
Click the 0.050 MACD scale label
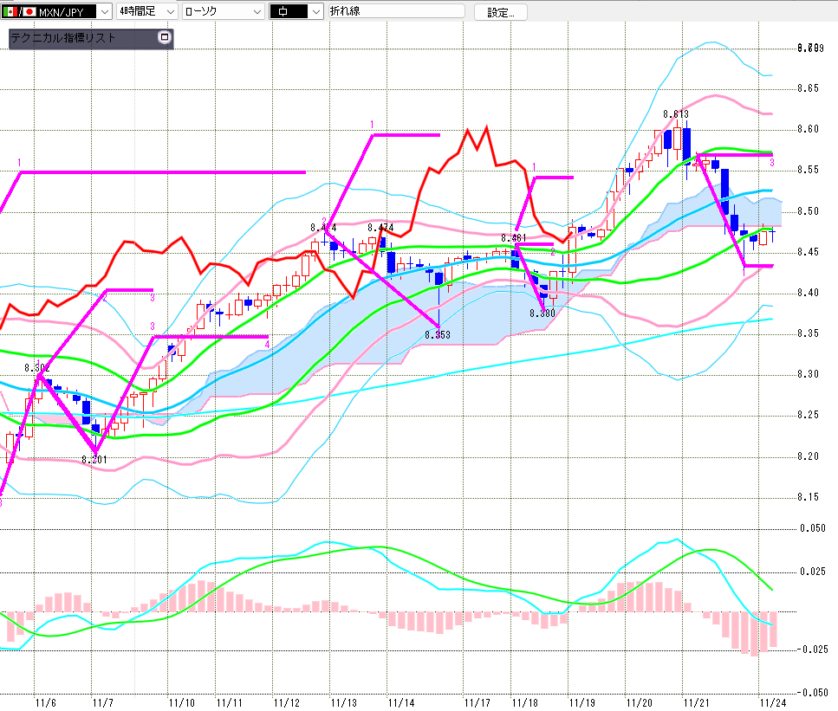pyautogui.click(x=812, y=527)
